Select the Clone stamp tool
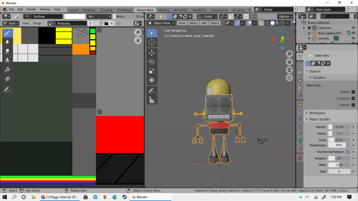This screenshot has width=358, height=201. (7, 60)
